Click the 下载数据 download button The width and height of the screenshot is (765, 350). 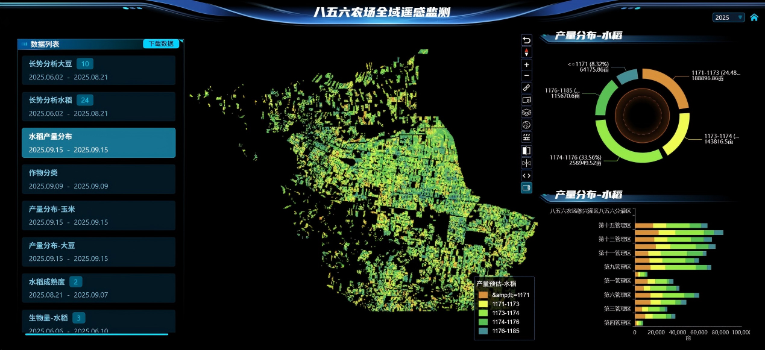point(161,44)
